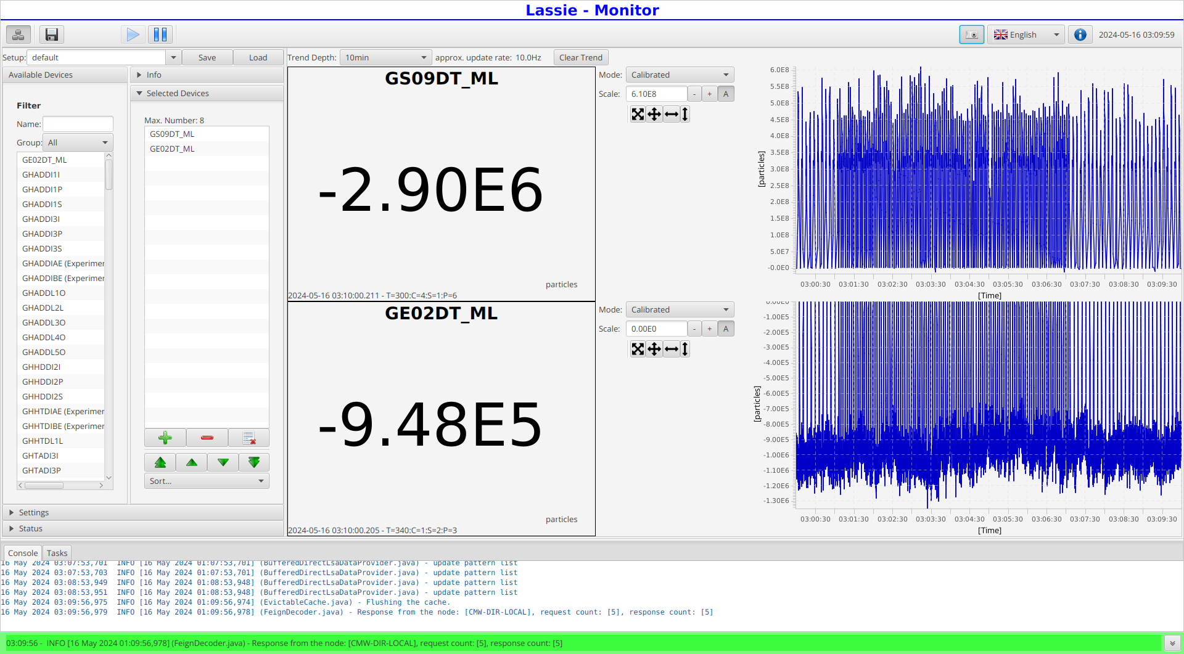This screenshot has height=654, width=1184.
Task: Select GS09DT_ML in Selected Devices list
Action: point(207,134)
